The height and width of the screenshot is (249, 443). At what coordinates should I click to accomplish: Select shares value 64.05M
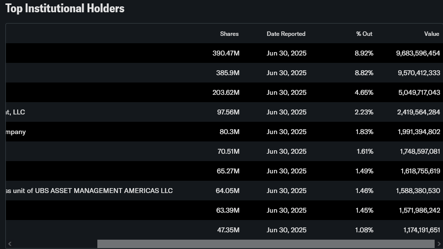pos(228,191)
